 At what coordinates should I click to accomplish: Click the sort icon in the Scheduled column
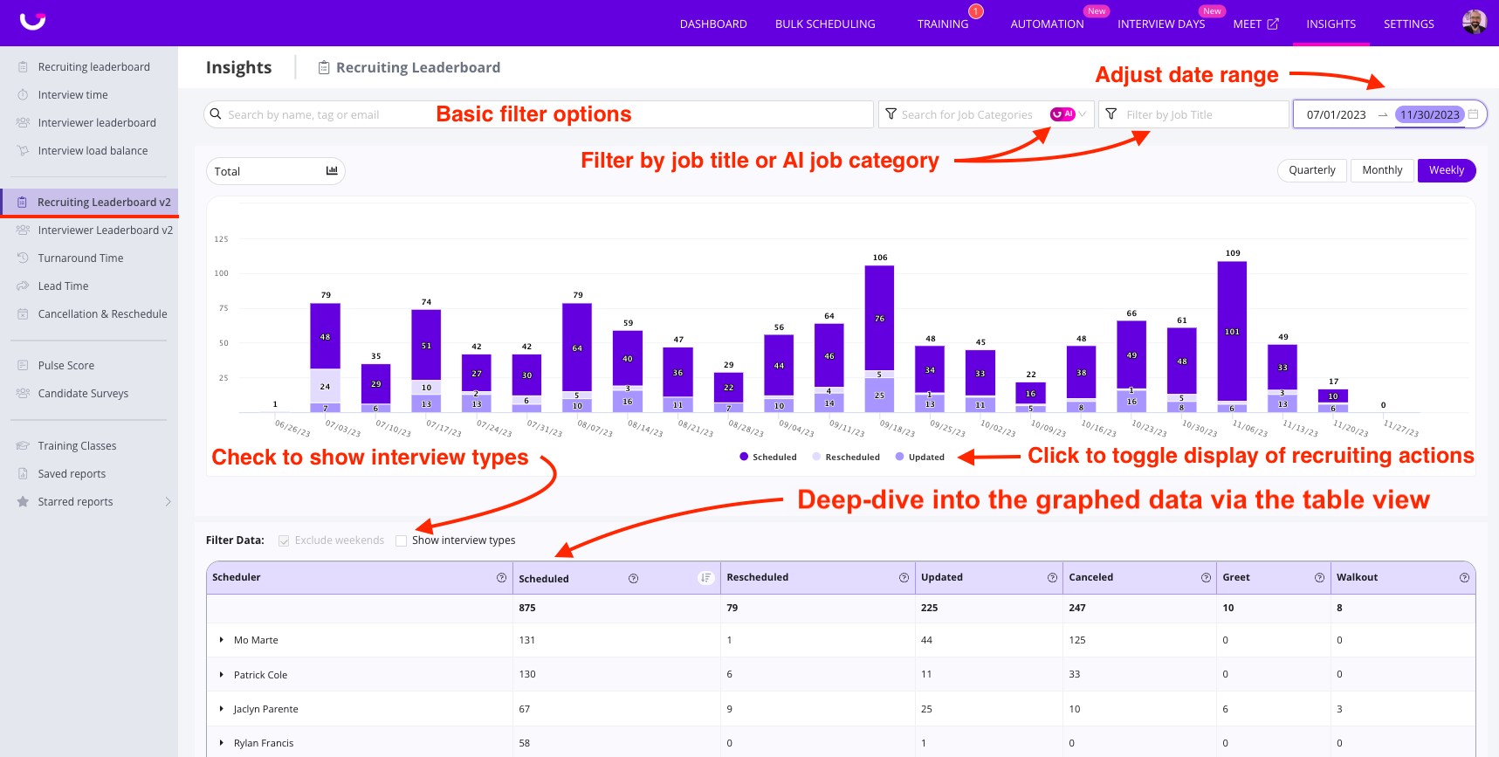coord(706,578)
